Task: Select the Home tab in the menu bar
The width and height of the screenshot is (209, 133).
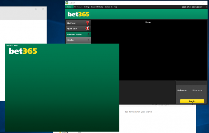Action: coord(69,7)
